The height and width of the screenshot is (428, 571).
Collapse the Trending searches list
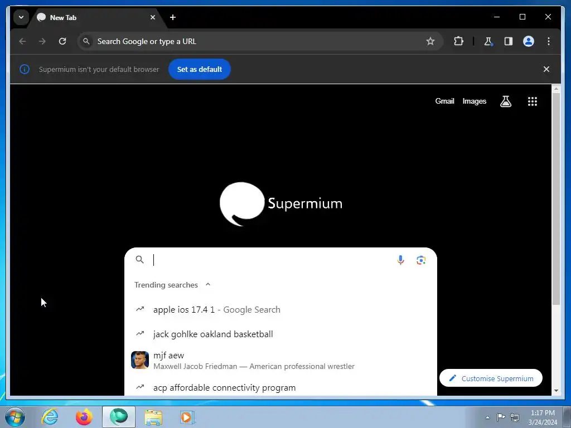click(208, 285)
